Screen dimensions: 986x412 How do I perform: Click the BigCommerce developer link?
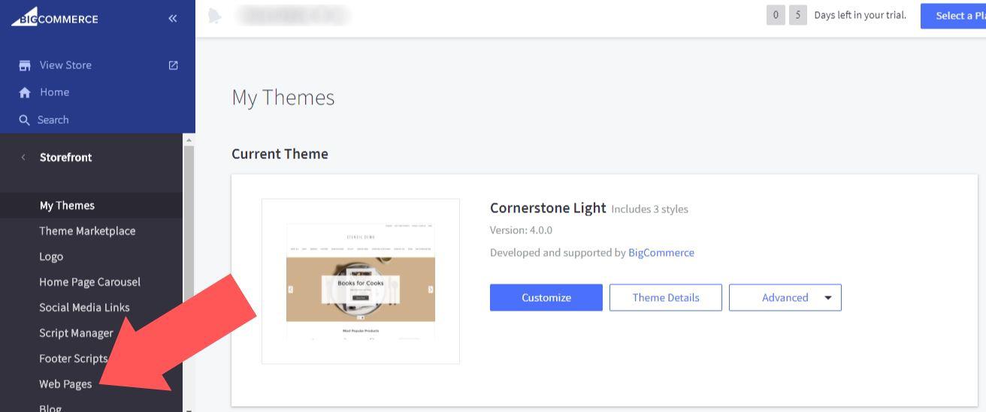click(x=661, y=253)
